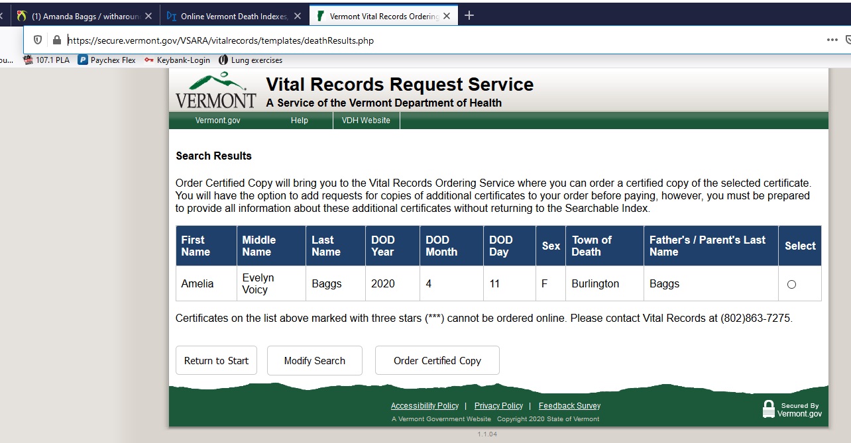Open the Paychex Flex bookmark

107,60
